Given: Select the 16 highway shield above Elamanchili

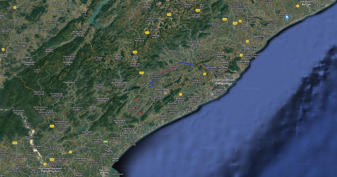Looking at the screenshot, I should (181, 94).
